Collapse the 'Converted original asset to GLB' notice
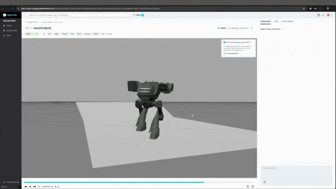The width and height of the screenshot is (336, 189). coord(251,42)
